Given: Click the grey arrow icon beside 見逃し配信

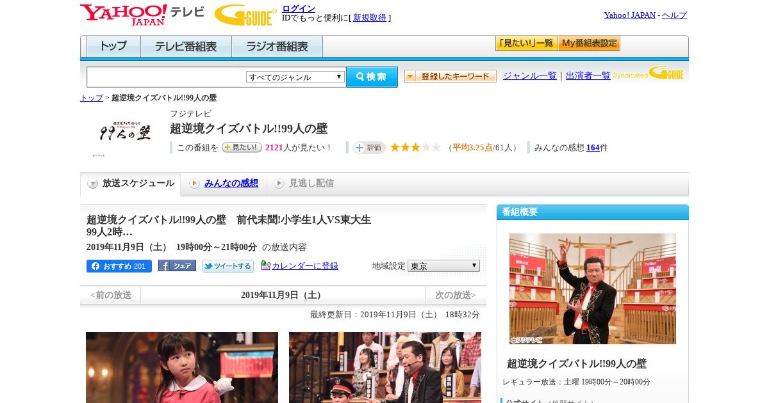Looking at the screenshot, I should click(279, 184).
